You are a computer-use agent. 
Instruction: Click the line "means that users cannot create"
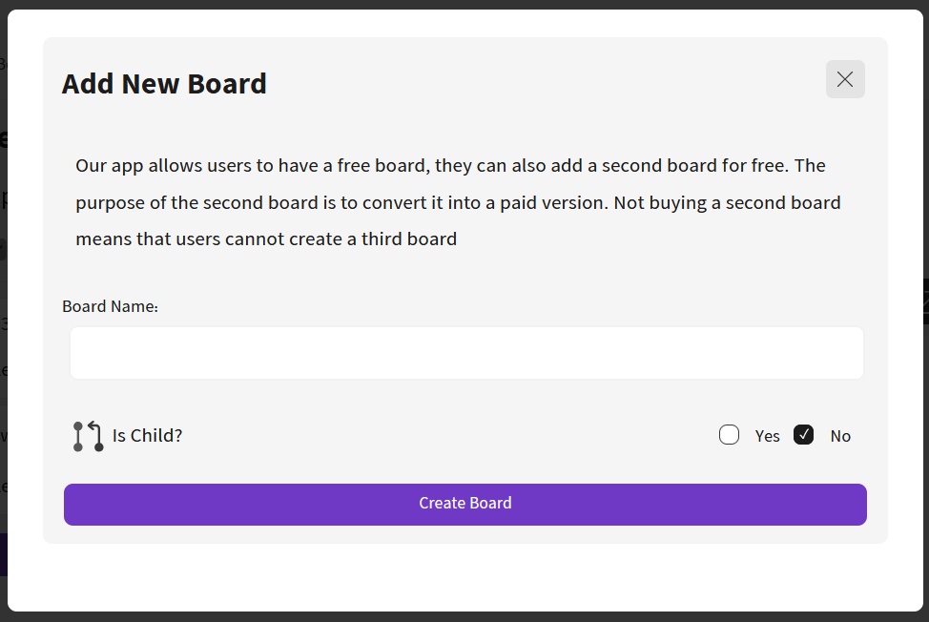coord(266,238)
